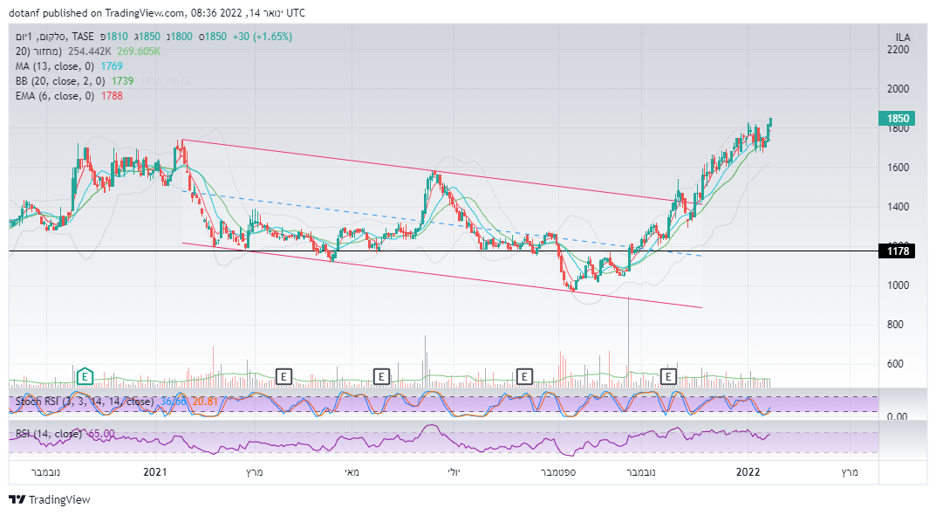This screenshot has height=515, width=936.
Task: Open the E earnings marker of late March 2021
Action: [x=284, y=376]
